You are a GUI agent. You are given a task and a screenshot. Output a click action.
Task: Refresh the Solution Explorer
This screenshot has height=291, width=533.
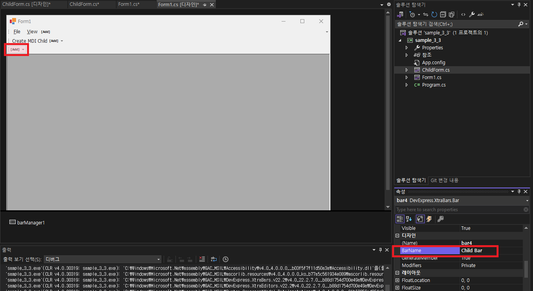coord(434,14)
